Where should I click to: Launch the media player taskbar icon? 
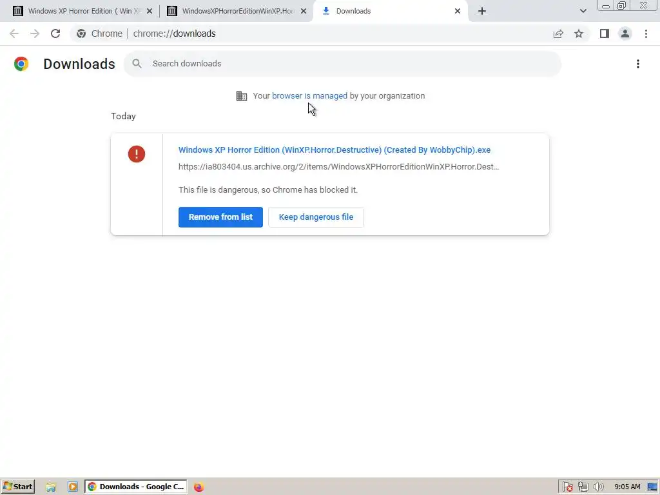(x=73, y=487)
